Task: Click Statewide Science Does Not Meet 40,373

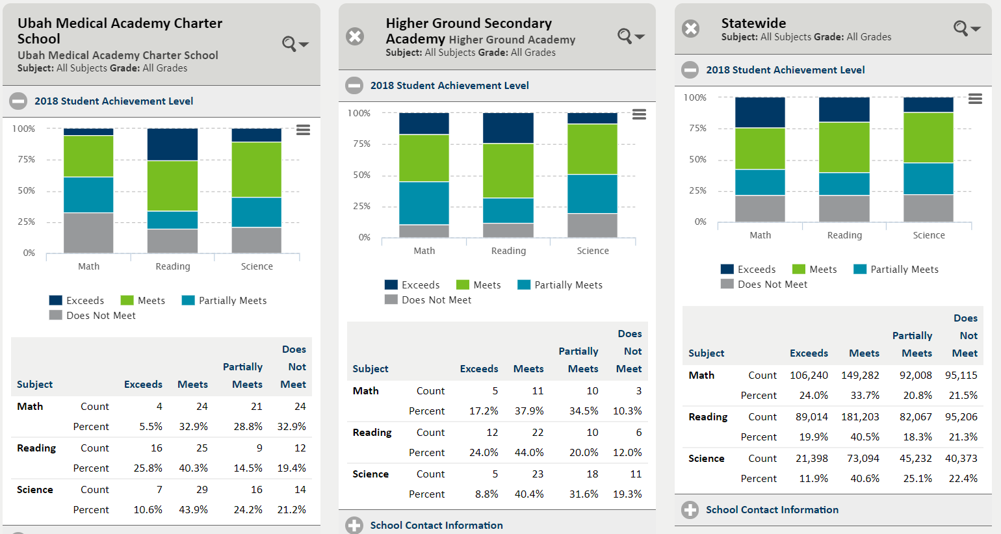Action: (x=961, y=459)
